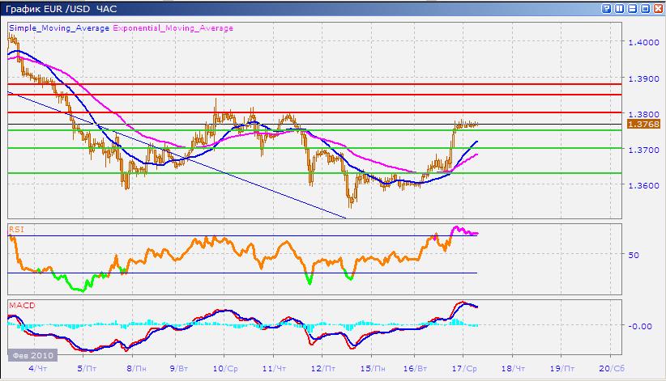Click the MACD indicator panel label
The width and height of the screenshot is (666, 381).
(19, 306)
